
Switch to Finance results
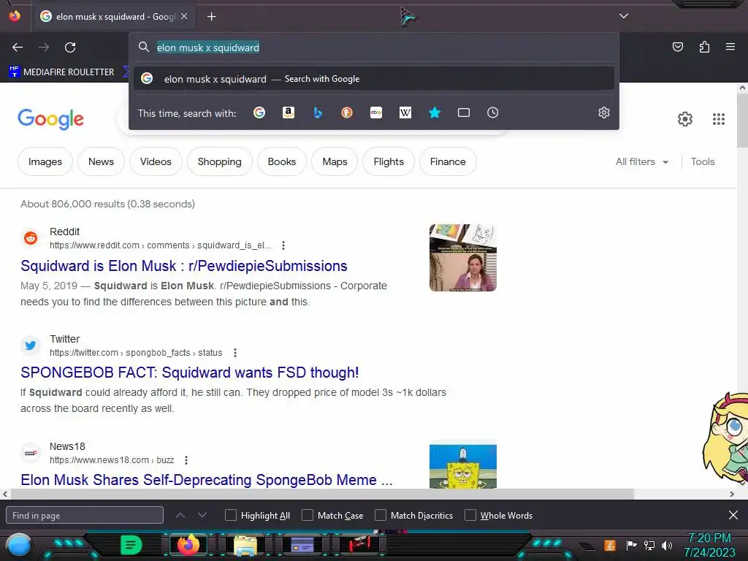tap(448, 161)
